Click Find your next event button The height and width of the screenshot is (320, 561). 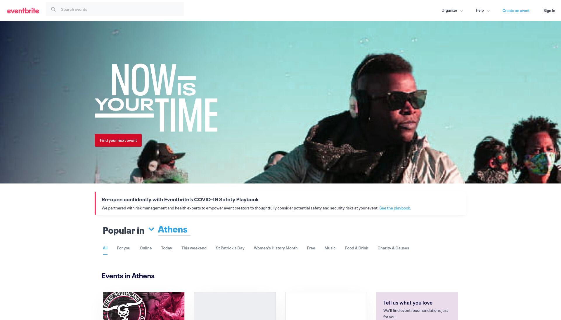coord(118,140)
